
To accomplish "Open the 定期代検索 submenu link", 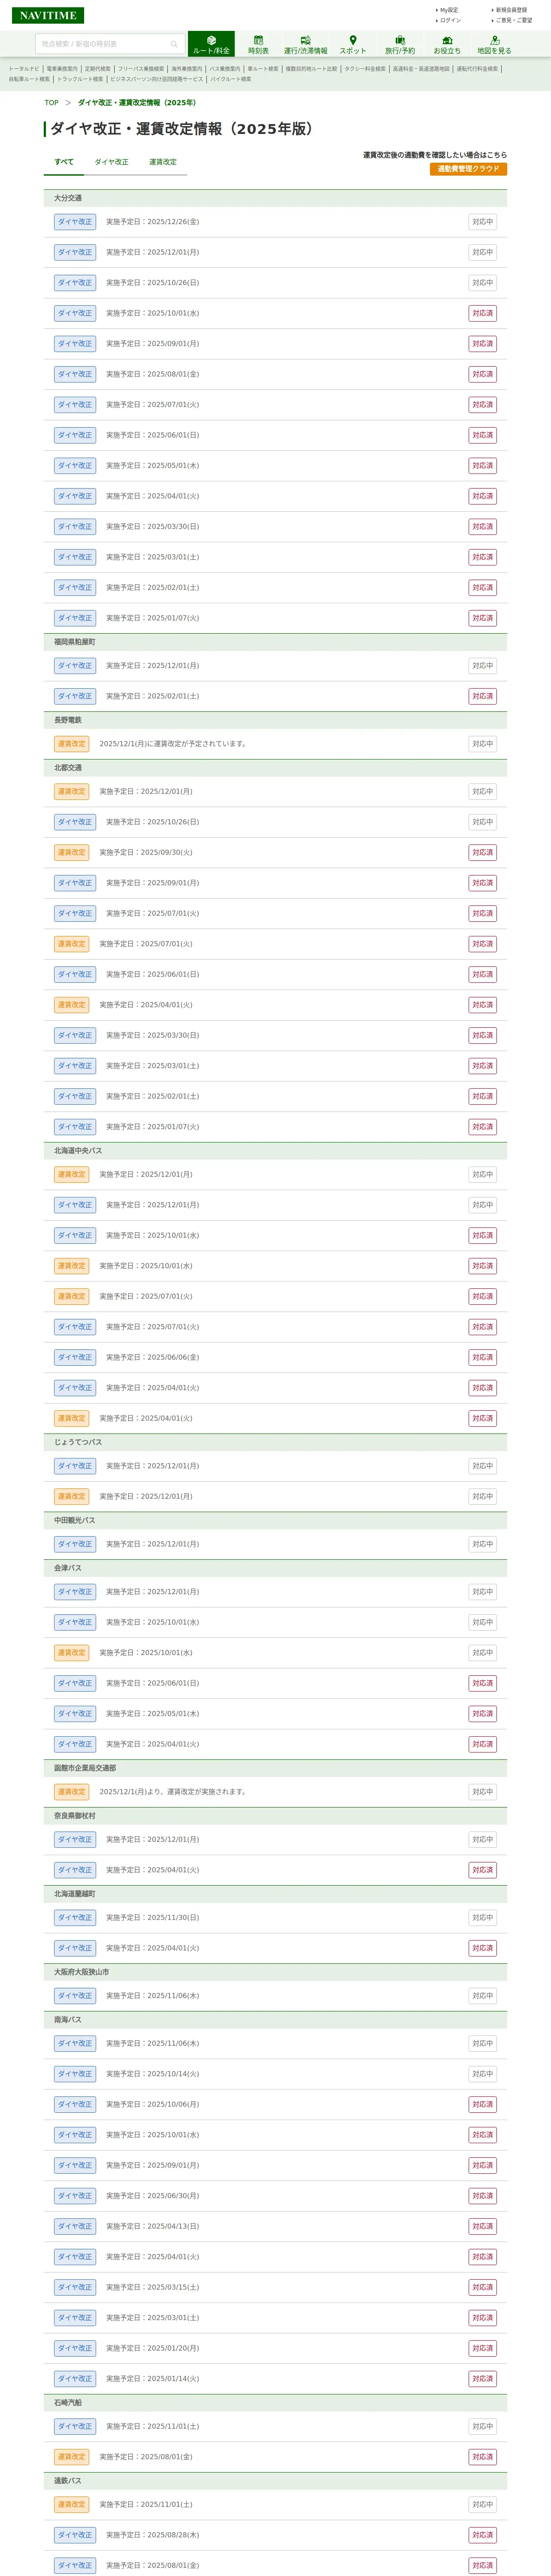I will pos(98,69).
